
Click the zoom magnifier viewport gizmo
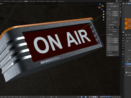click(x=103, y=12)
